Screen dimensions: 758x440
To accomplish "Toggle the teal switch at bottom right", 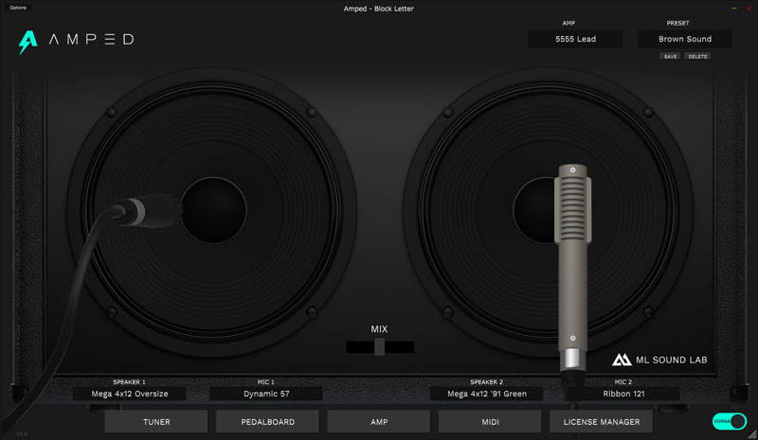I will pos(730,421).
